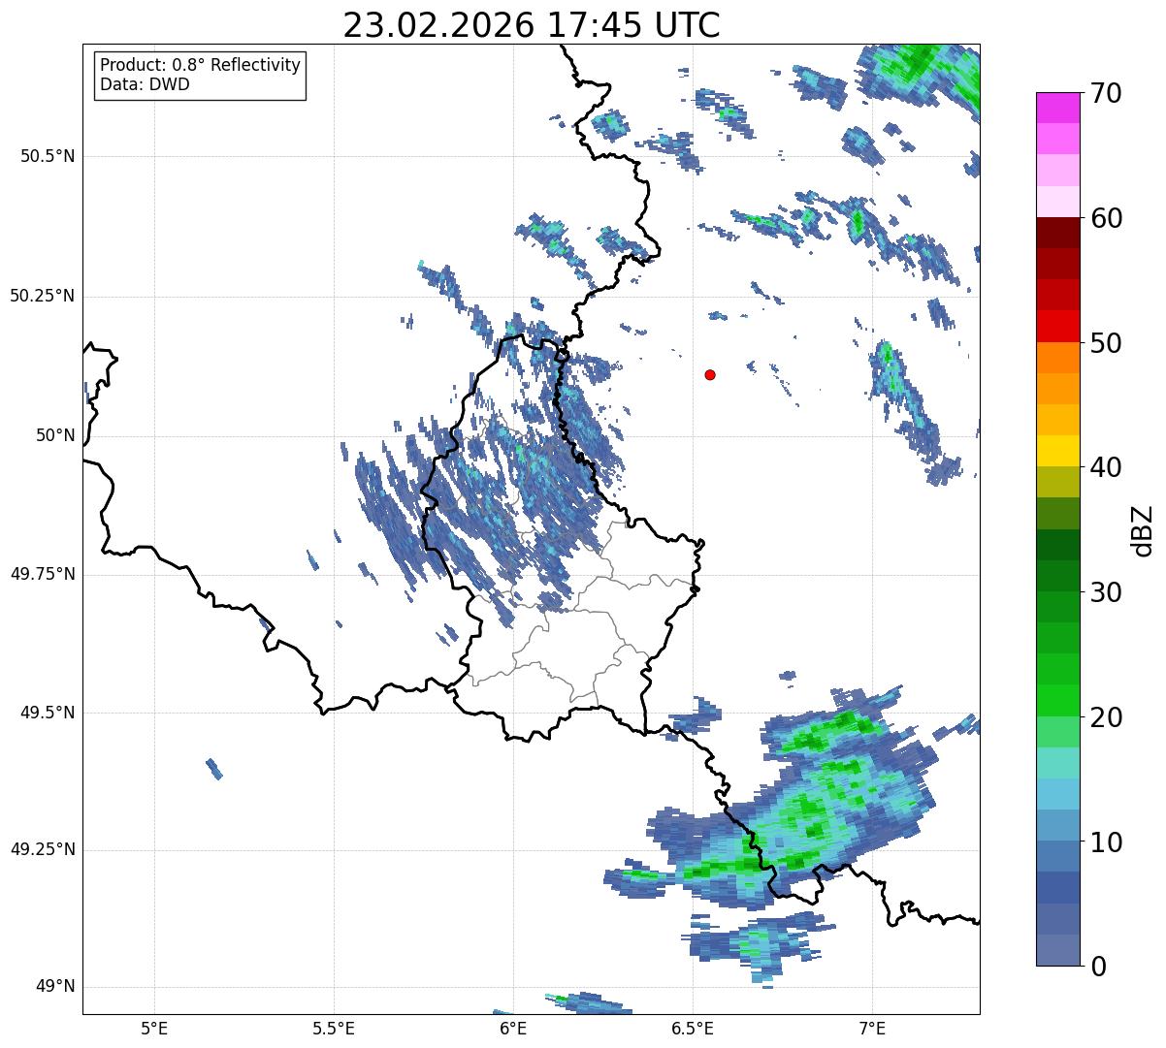Click "Product: 0.8° Reflectivity" label
This screenshot has width=1166, height=1048.
pyautogui.click(x=201, y=65)
